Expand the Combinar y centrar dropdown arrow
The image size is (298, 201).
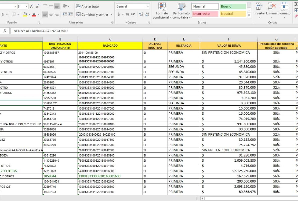tap(111, 14)
